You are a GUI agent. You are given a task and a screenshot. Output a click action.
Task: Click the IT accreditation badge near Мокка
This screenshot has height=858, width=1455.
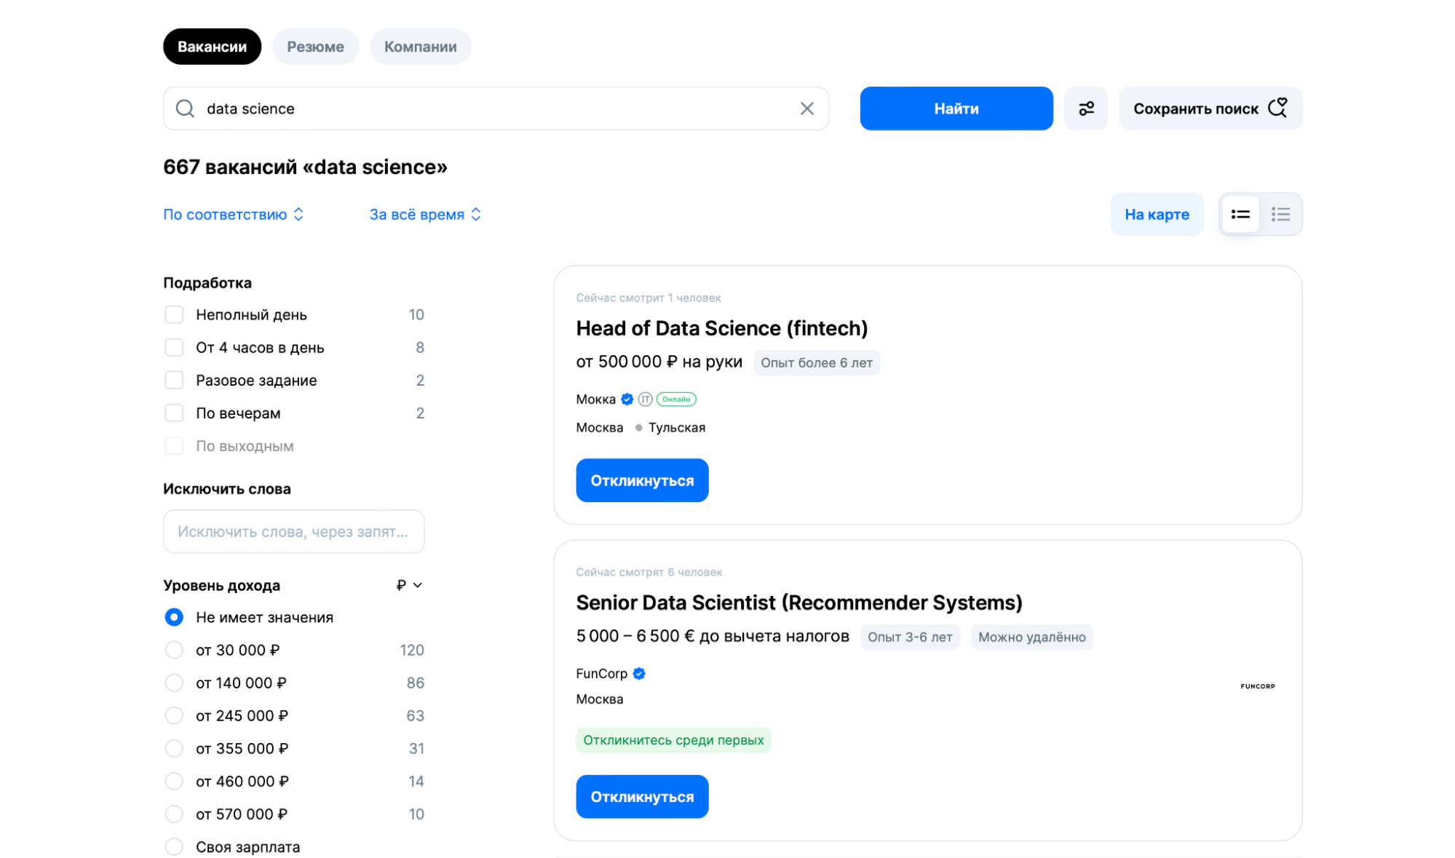(644, 399)
